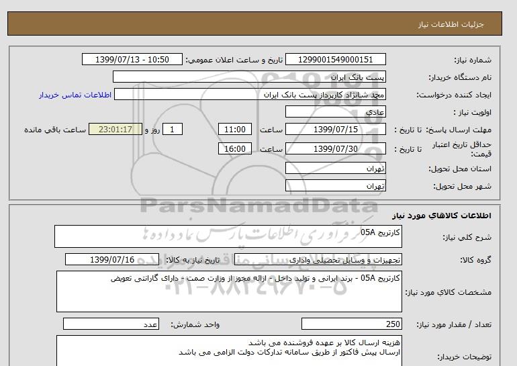This screenshot has height=366, width=517.
Task: Click the label نام دستگاه خریدار
Action: coord(460,77)
